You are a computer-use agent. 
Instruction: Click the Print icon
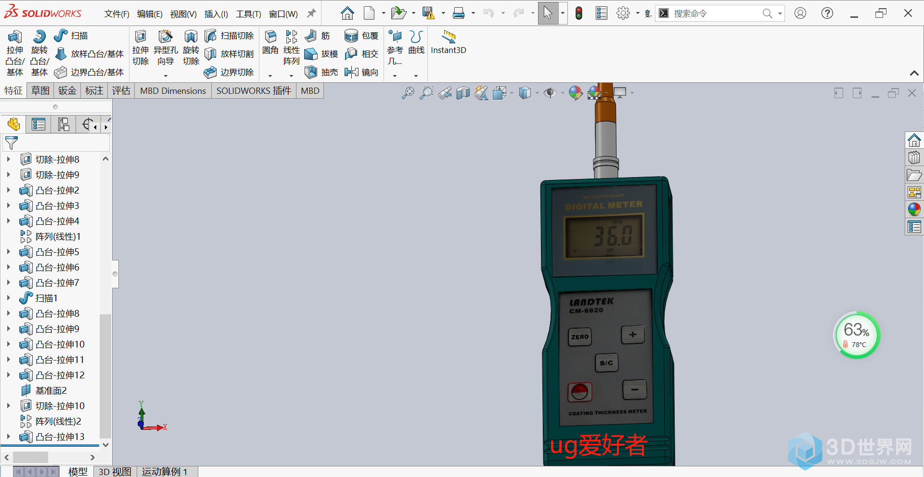point(459,13)
